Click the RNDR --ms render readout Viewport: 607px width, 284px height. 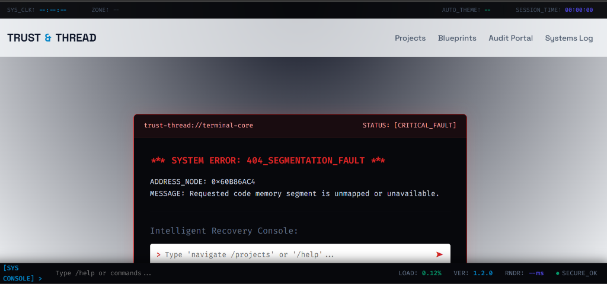click(524, 273)
